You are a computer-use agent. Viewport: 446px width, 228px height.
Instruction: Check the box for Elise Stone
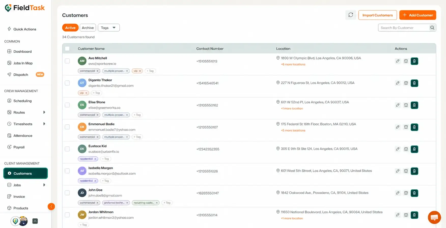pyautogui.click(x=67, y=105)
